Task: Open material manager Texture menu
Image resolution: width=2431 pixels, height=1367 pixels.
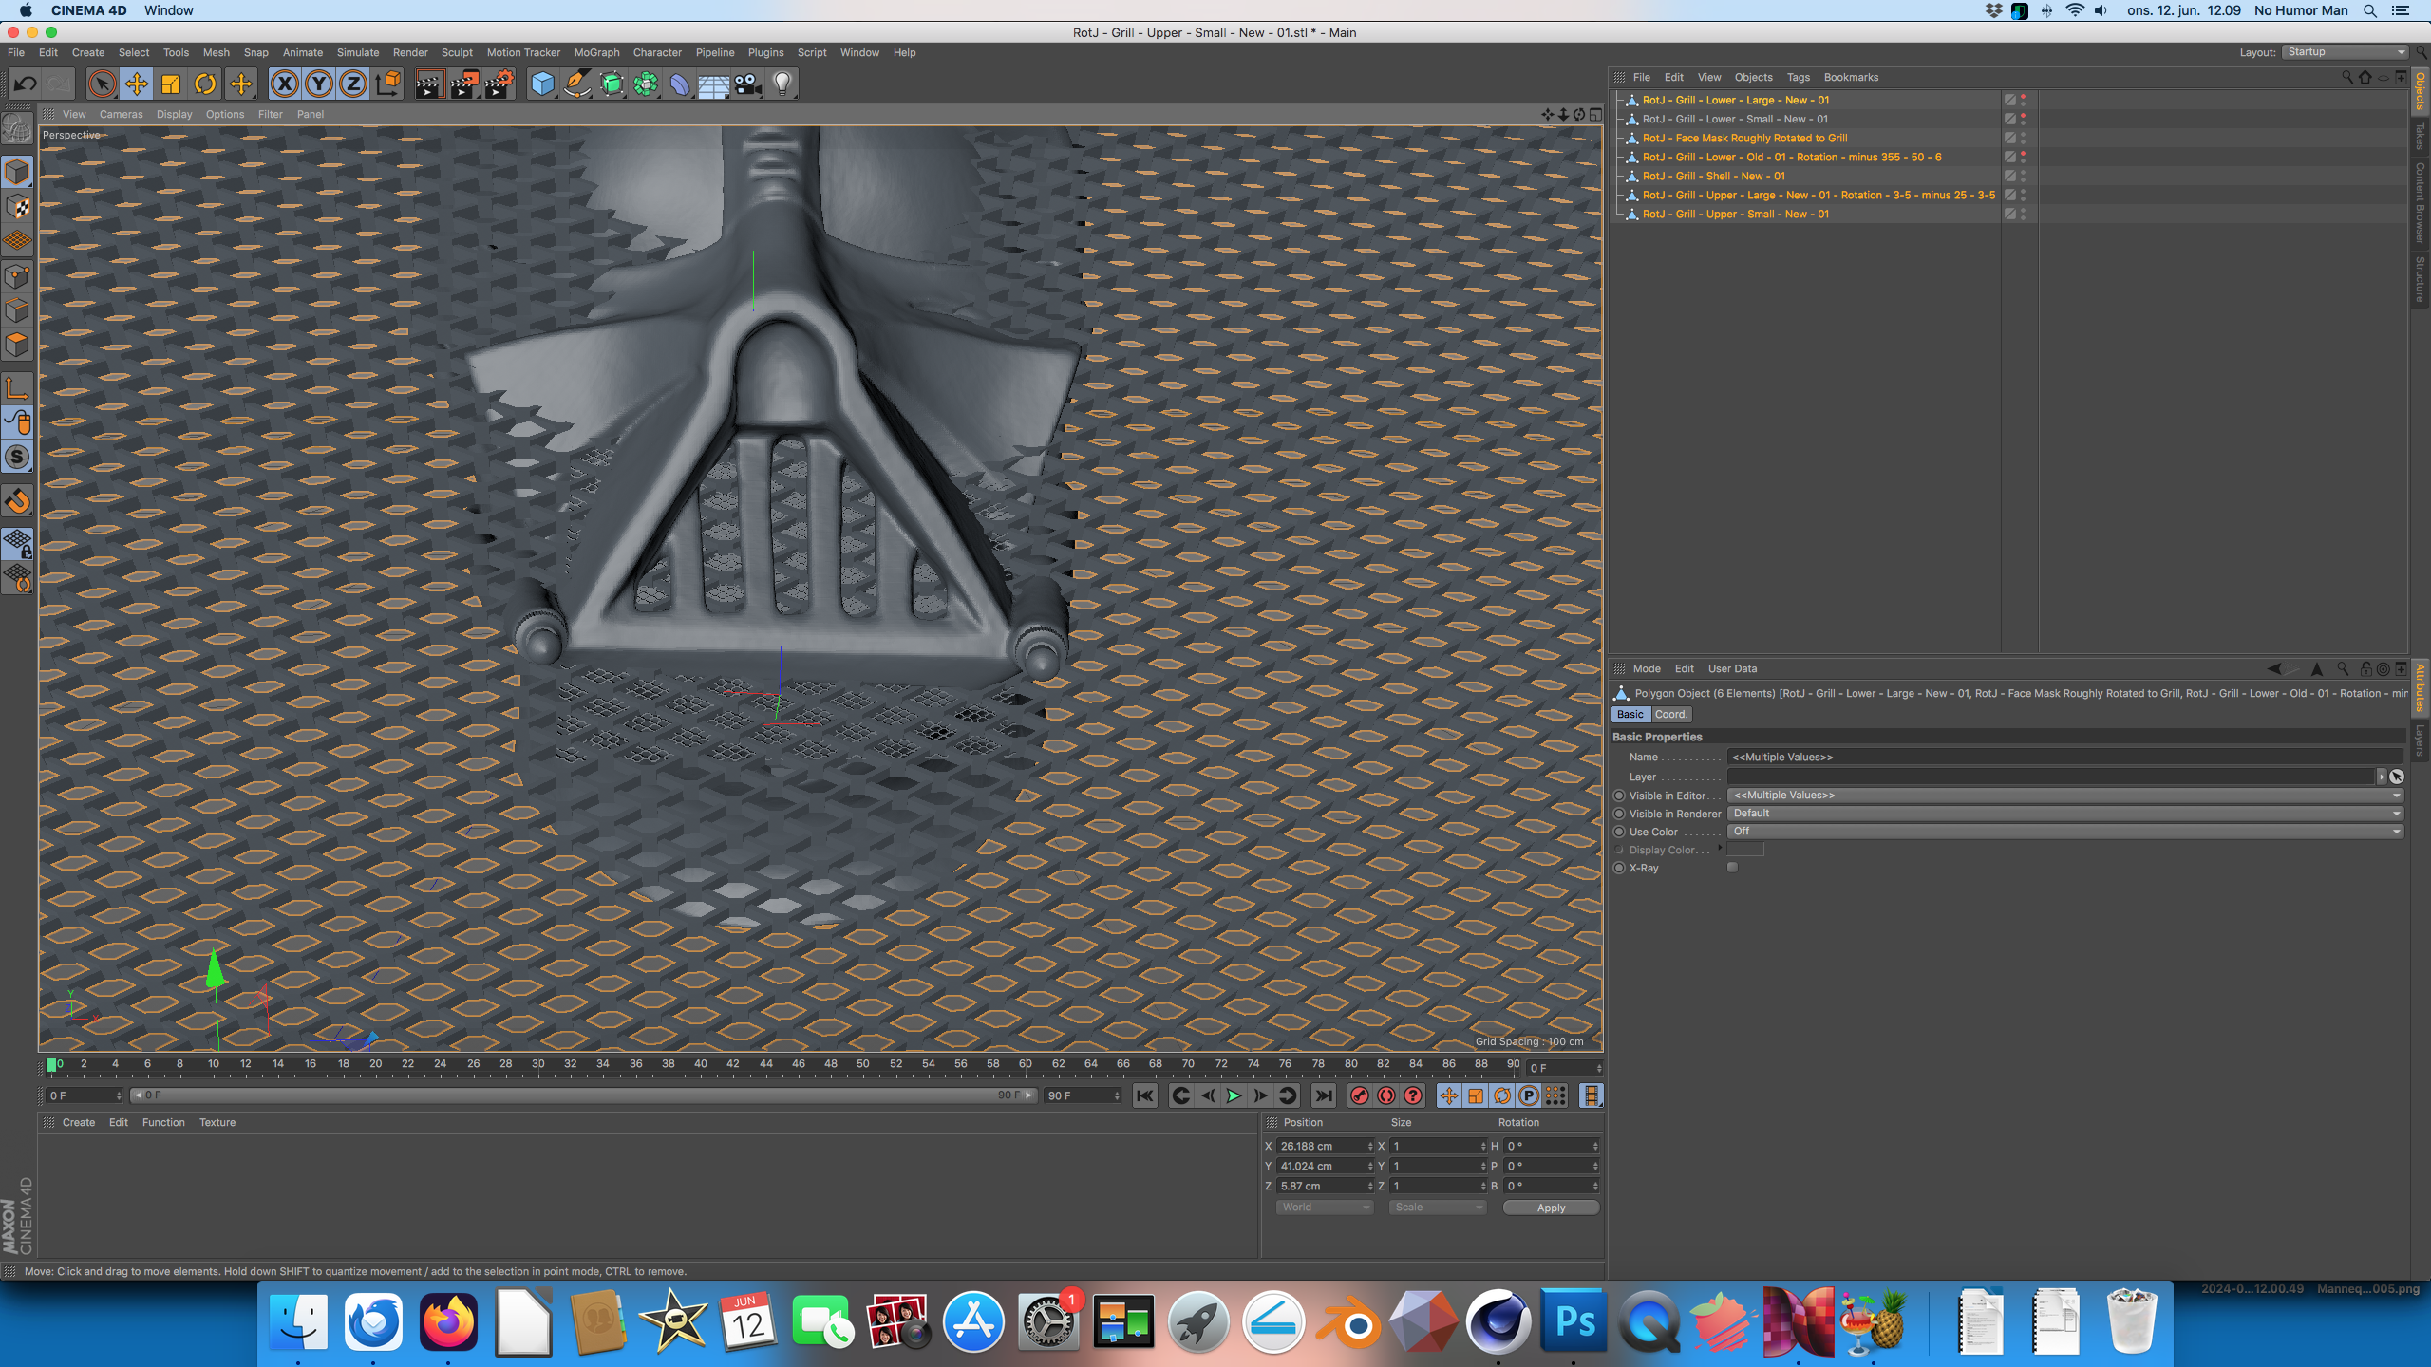Action: (217, 1122)
